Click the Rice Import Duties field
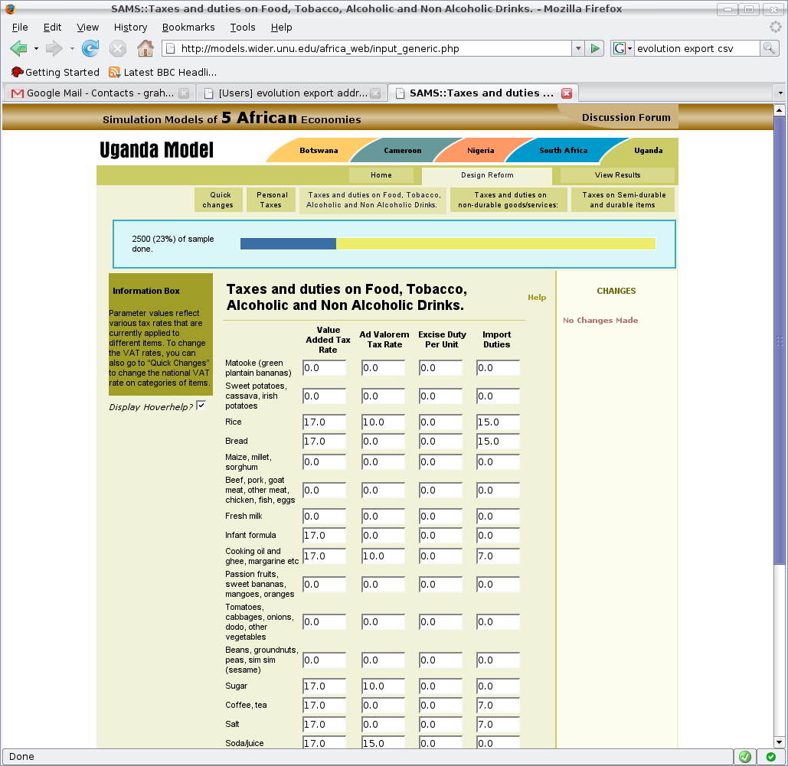The width and height of the screenshot is (788, 766). point(499,422)
